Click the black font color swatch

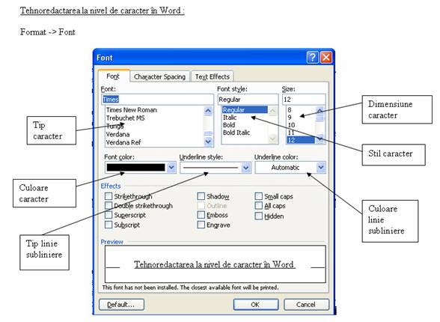(136, 168)
